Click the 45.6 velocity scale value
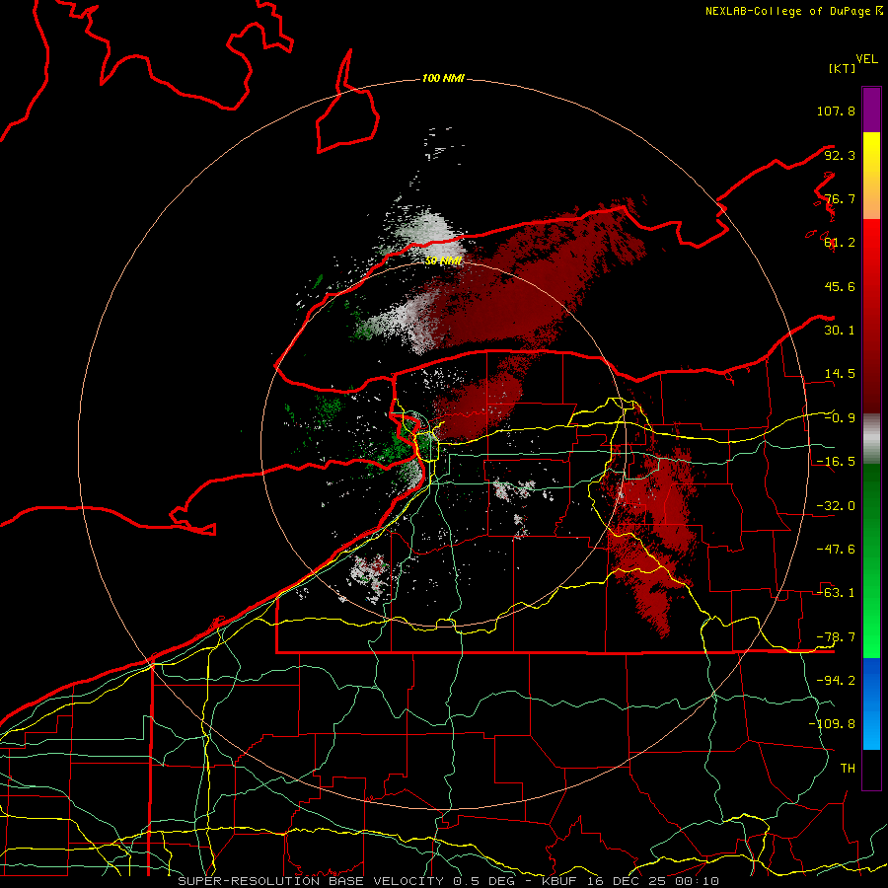Screen dimensions: 888x888 pyautogui.click(x=840, y=286)
